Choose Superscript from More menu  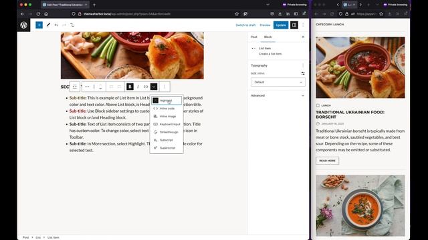tap(167, 148)
